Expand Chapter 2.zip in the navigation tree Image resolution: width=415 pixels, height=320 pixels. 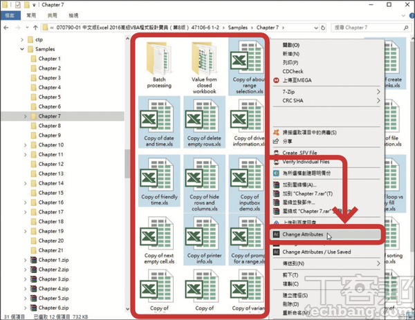tap(26, 270)
